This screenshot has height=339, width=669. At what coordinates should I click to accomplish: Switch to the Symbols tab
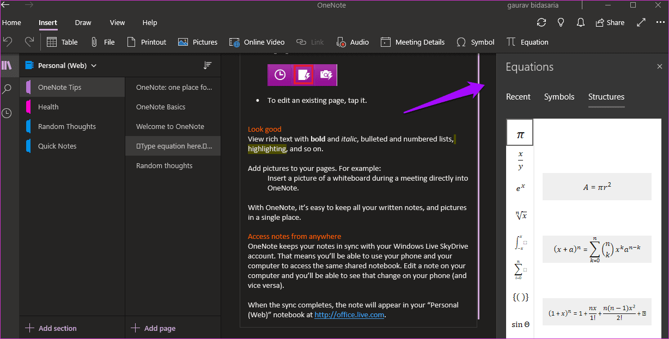559,97
